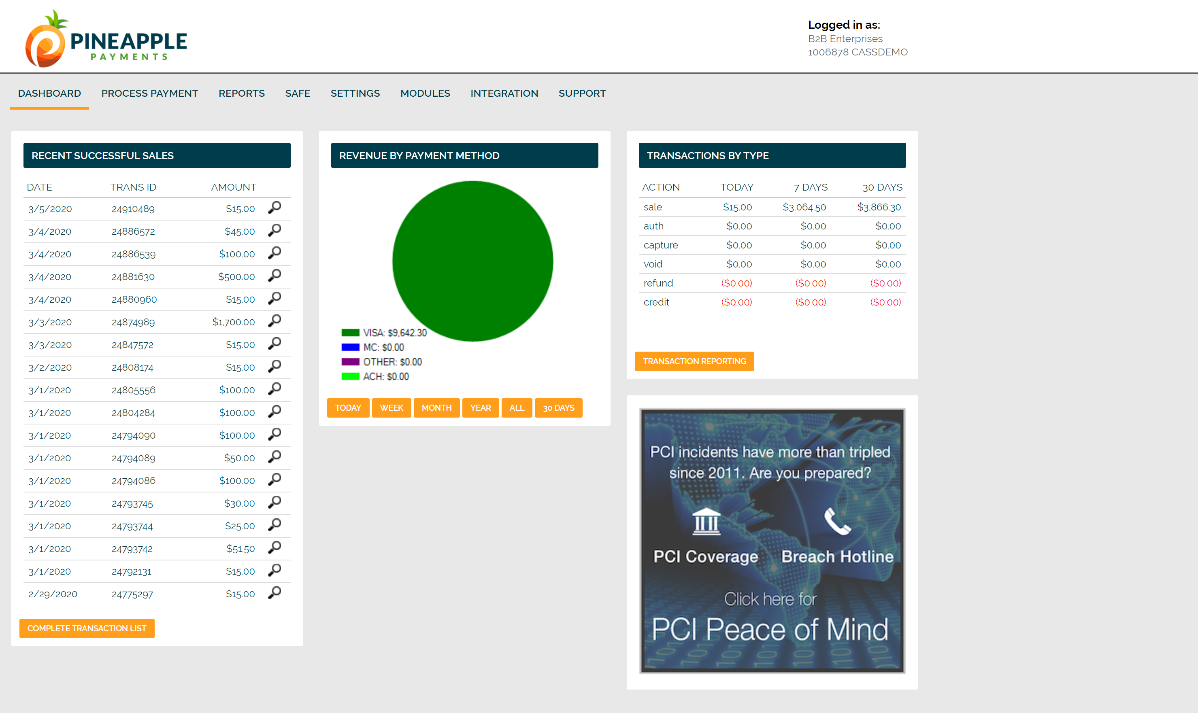Filter revenue chart by Today
Viewport: 1198px width, 713px height.
coord(347,408)
